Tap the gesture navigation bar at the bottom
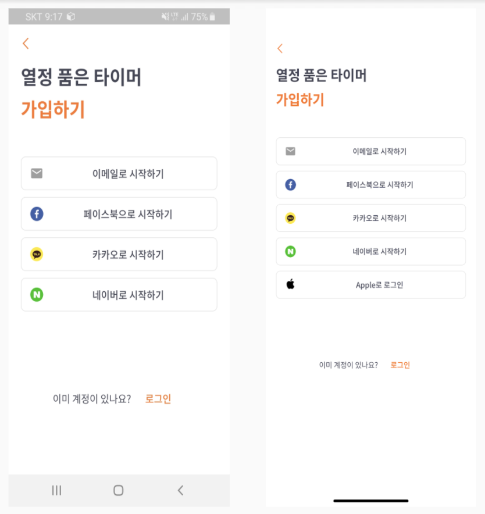Image resolution: width=485 pixels, height=514 pixels. coord(371,501)
